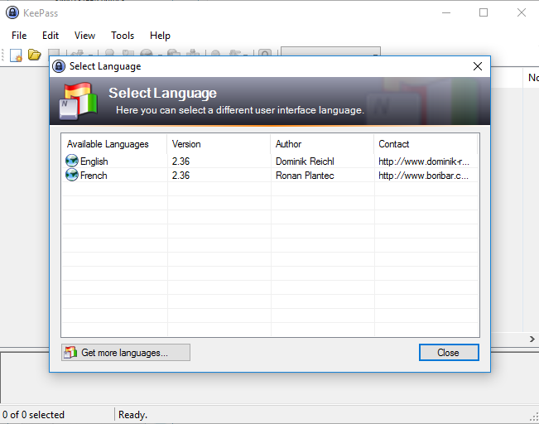Open the Help menu
The image size is (539, 424).
tap(160, 36)
